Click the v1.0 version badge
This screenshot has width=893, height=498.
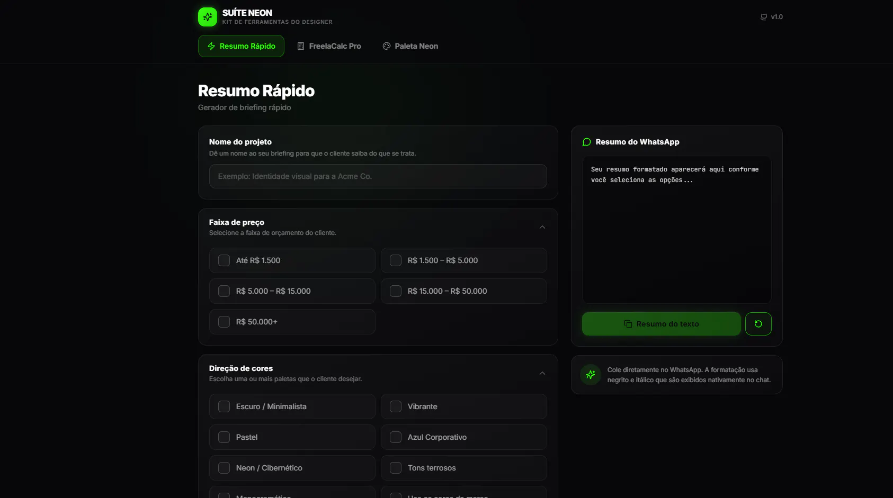tap(772, 17)
